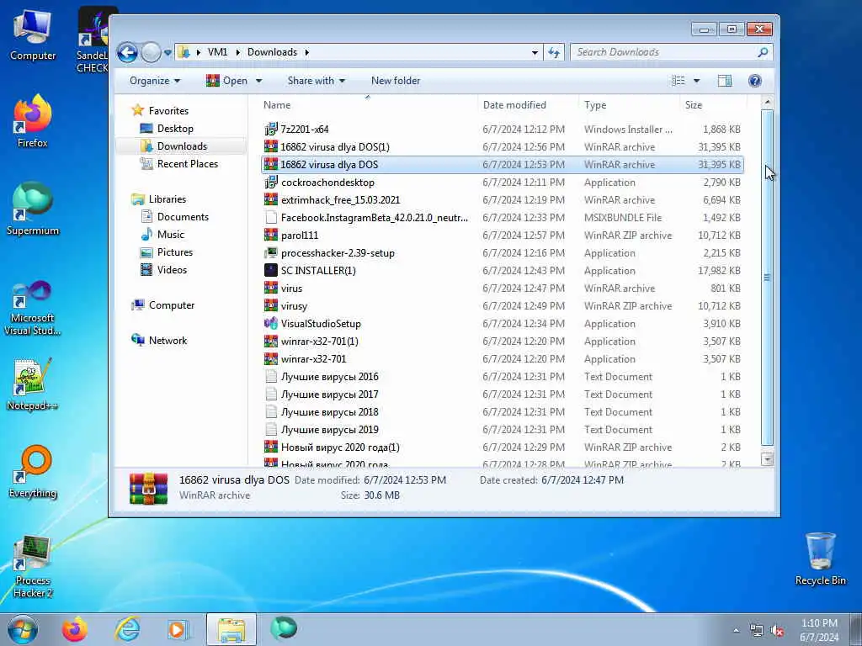
Task: Select Network in the navigation pane
Action: click(x=159, y=341)
